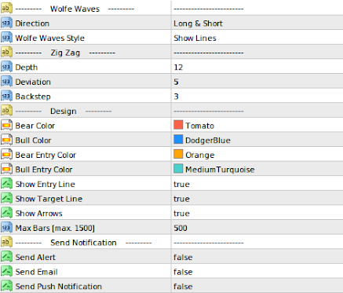Image resolution: width=343 pixels, height=293 pixels.
Task: Click the DodgerBlue color name value
Action: pos(208,141)
